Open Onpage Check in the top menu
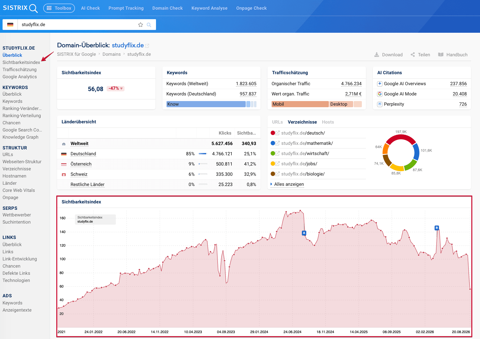Screen dimensions: 480x339 click(251, 8)
